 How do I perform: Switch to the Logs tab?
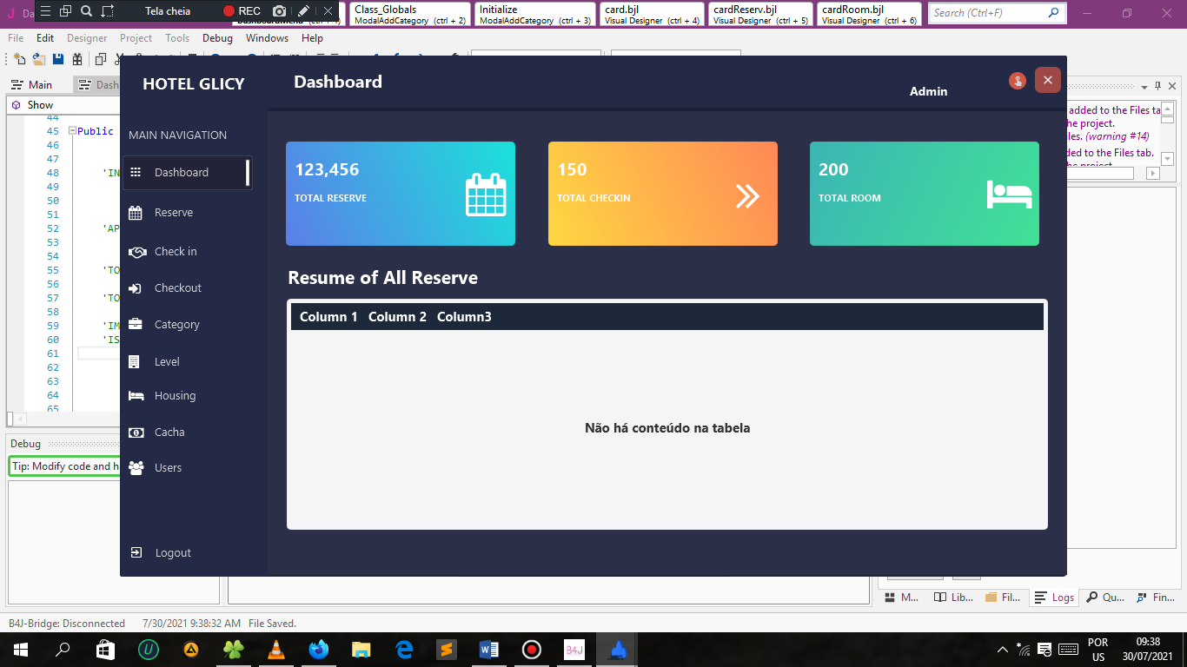point(1054,598)
